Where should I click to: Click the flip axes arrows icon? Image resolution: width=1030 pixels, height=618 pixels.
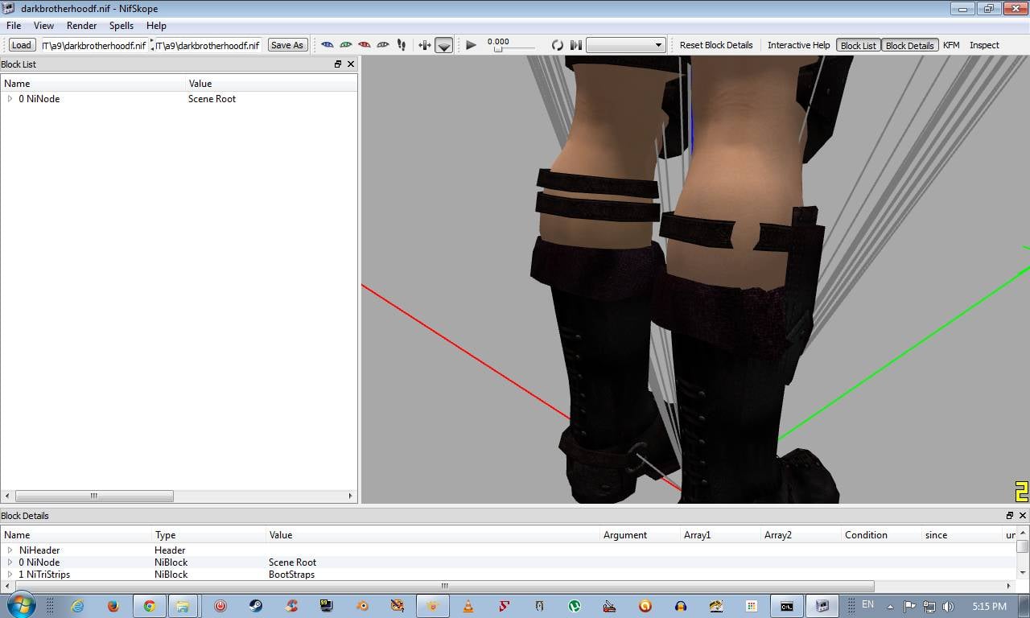click(x=424, y=45)
